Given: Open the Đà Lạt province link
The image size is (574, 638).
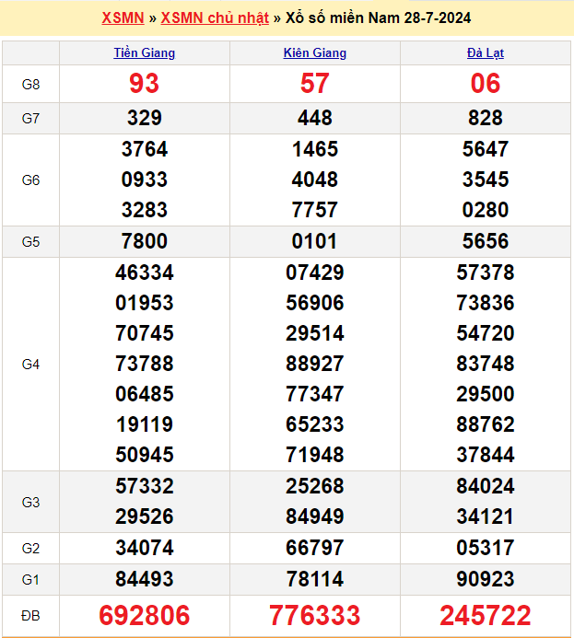Looking at the screenshot, I should [x=486, y=53].
